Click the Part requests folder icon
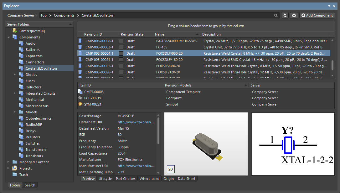340x193 pixels. pyautogui.click(x=15, y=31)
